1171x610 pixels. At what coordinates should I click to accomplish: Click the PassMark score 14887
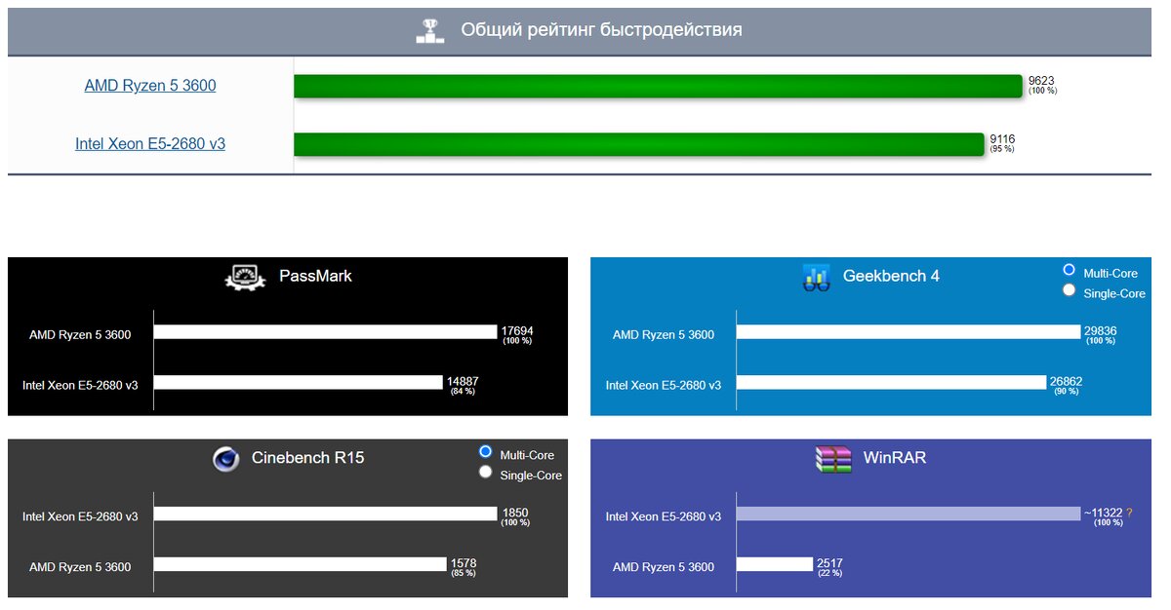[x=463, y=381]
